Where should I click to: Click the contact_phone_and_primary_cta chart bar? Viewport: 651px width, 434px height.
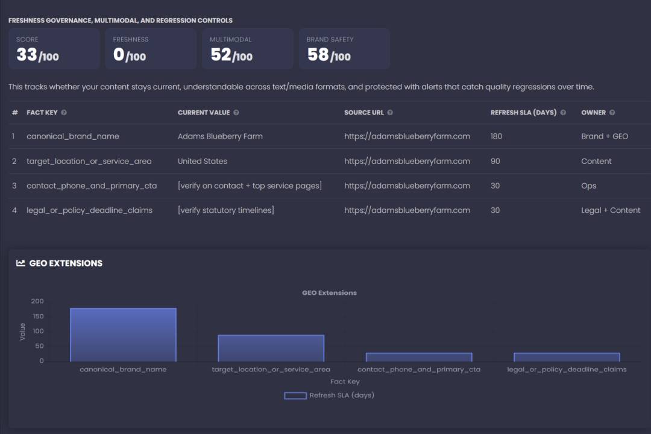(419, 357)
